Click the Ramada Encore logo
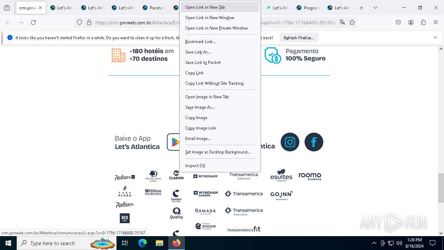 (x=206, y=226)
